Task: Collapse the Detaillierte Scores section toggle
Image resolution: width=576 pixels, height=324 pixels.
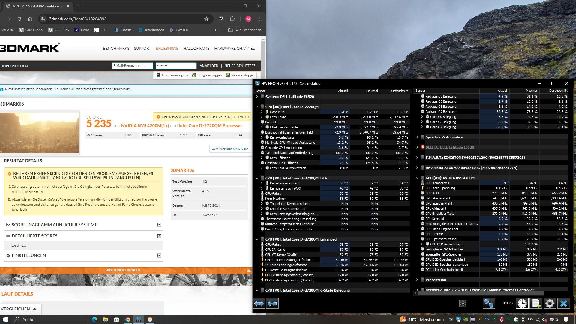Action: pyautogui.click(x=159, y=236)
